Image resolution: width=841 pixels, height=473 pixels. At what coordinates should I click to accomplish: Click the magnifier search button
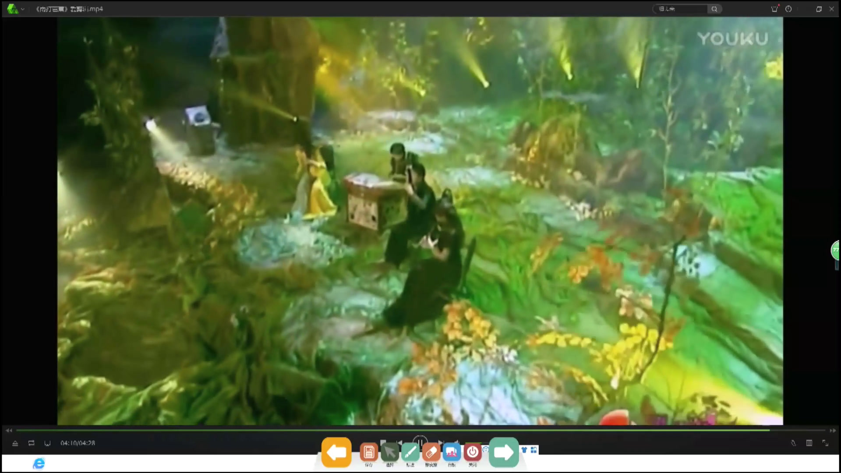point(714,9)
